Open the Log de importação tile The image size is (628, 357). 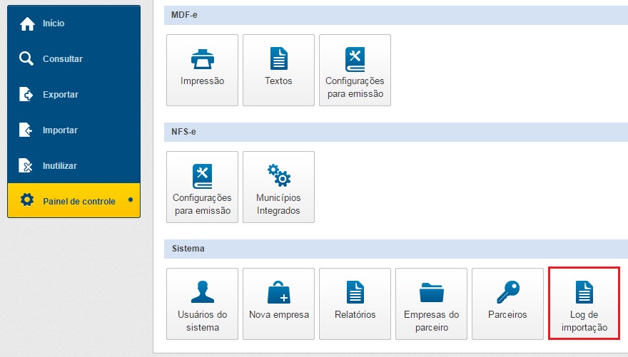coord(584,304)
